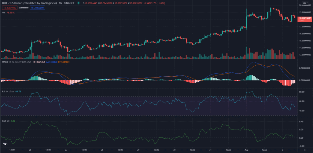The height and width of the screenshot is (153, 313).
Task: Click the TradingView logo icon
Action: [x=5, y=144]
